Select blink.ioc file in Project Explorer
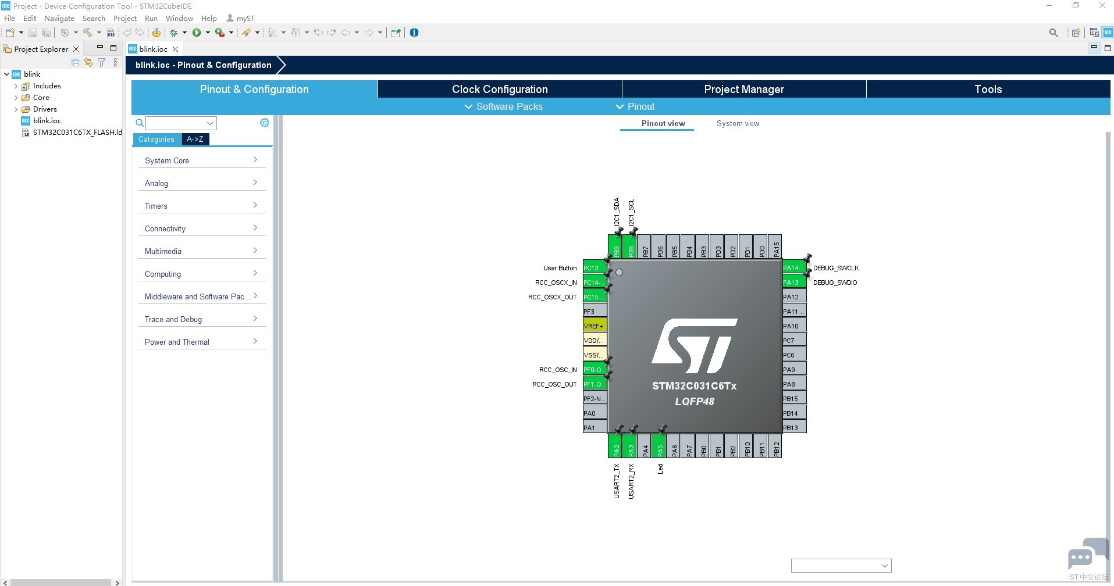1114x586 pixels. coord(41,121)
